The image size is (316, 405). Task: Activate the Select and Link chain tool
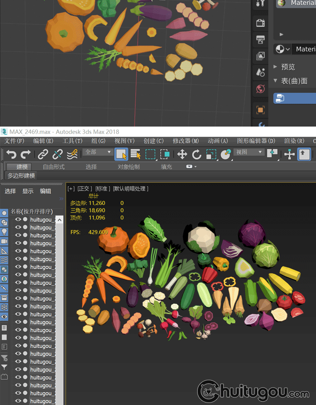coord(43,154)
